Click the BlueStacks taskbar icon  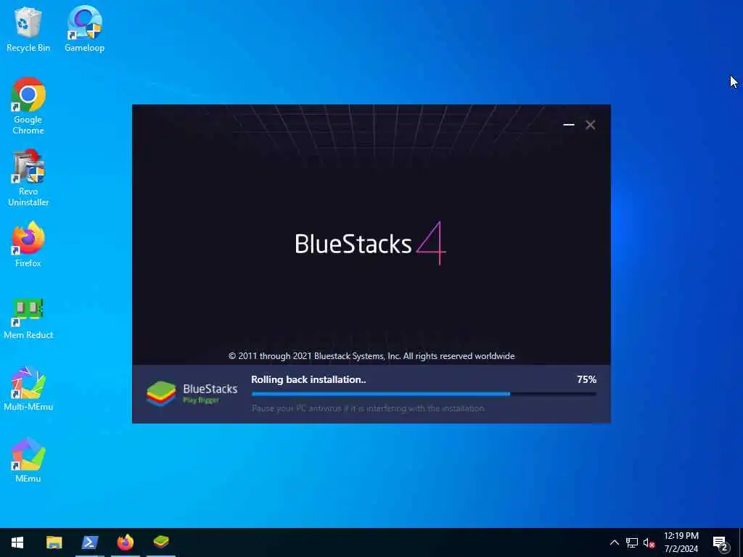tap(161, 542)
